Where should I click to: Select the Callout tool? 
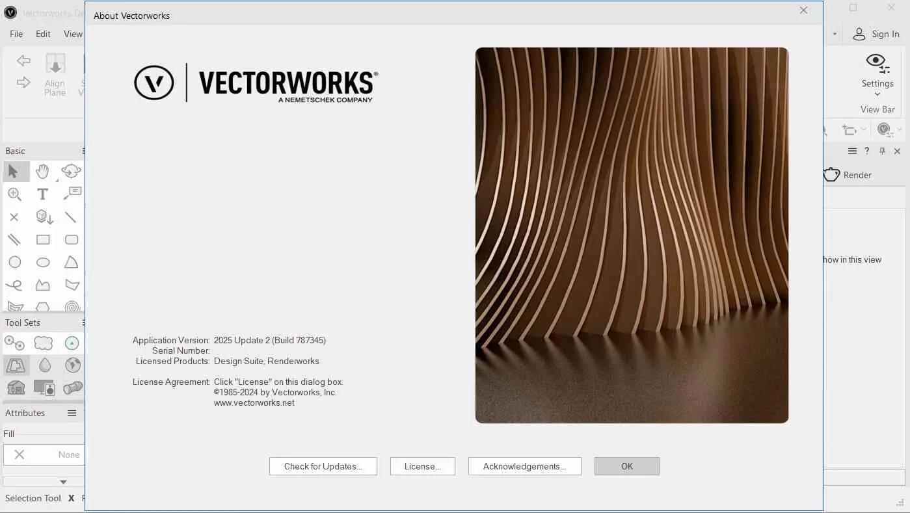(72, 193)
